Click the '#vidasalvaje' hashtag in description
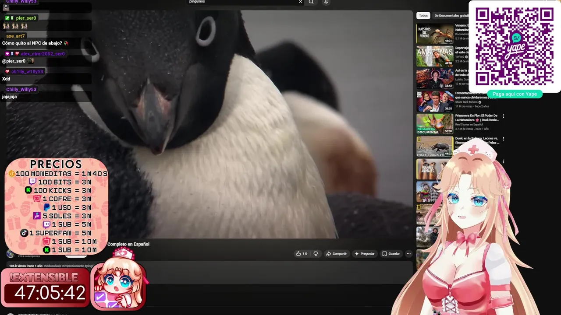Image resolution: width=561 pixels, height=315 pixels. (53, 266)
